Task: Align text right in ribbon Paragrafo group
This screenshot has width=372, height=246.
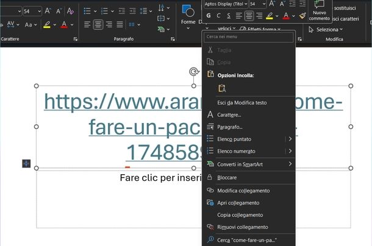Action: (x=109, y=24)
